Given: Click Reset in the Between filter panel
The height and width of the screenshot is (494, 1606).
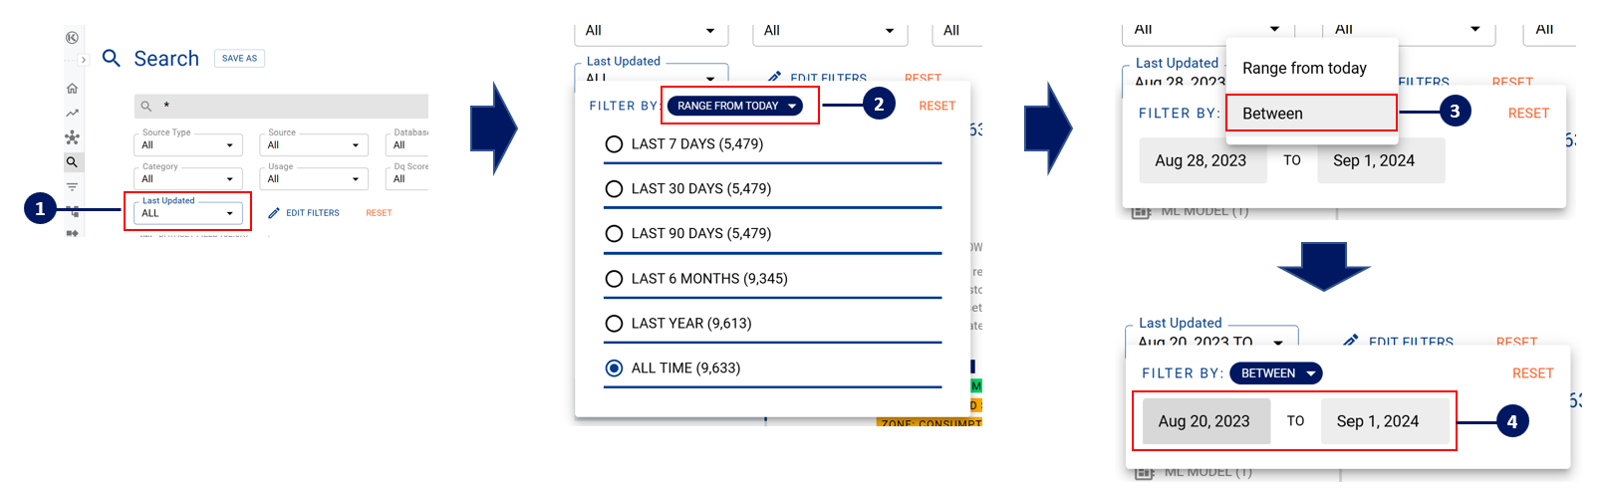Looking at the screenshot, I should point(1532,373).
